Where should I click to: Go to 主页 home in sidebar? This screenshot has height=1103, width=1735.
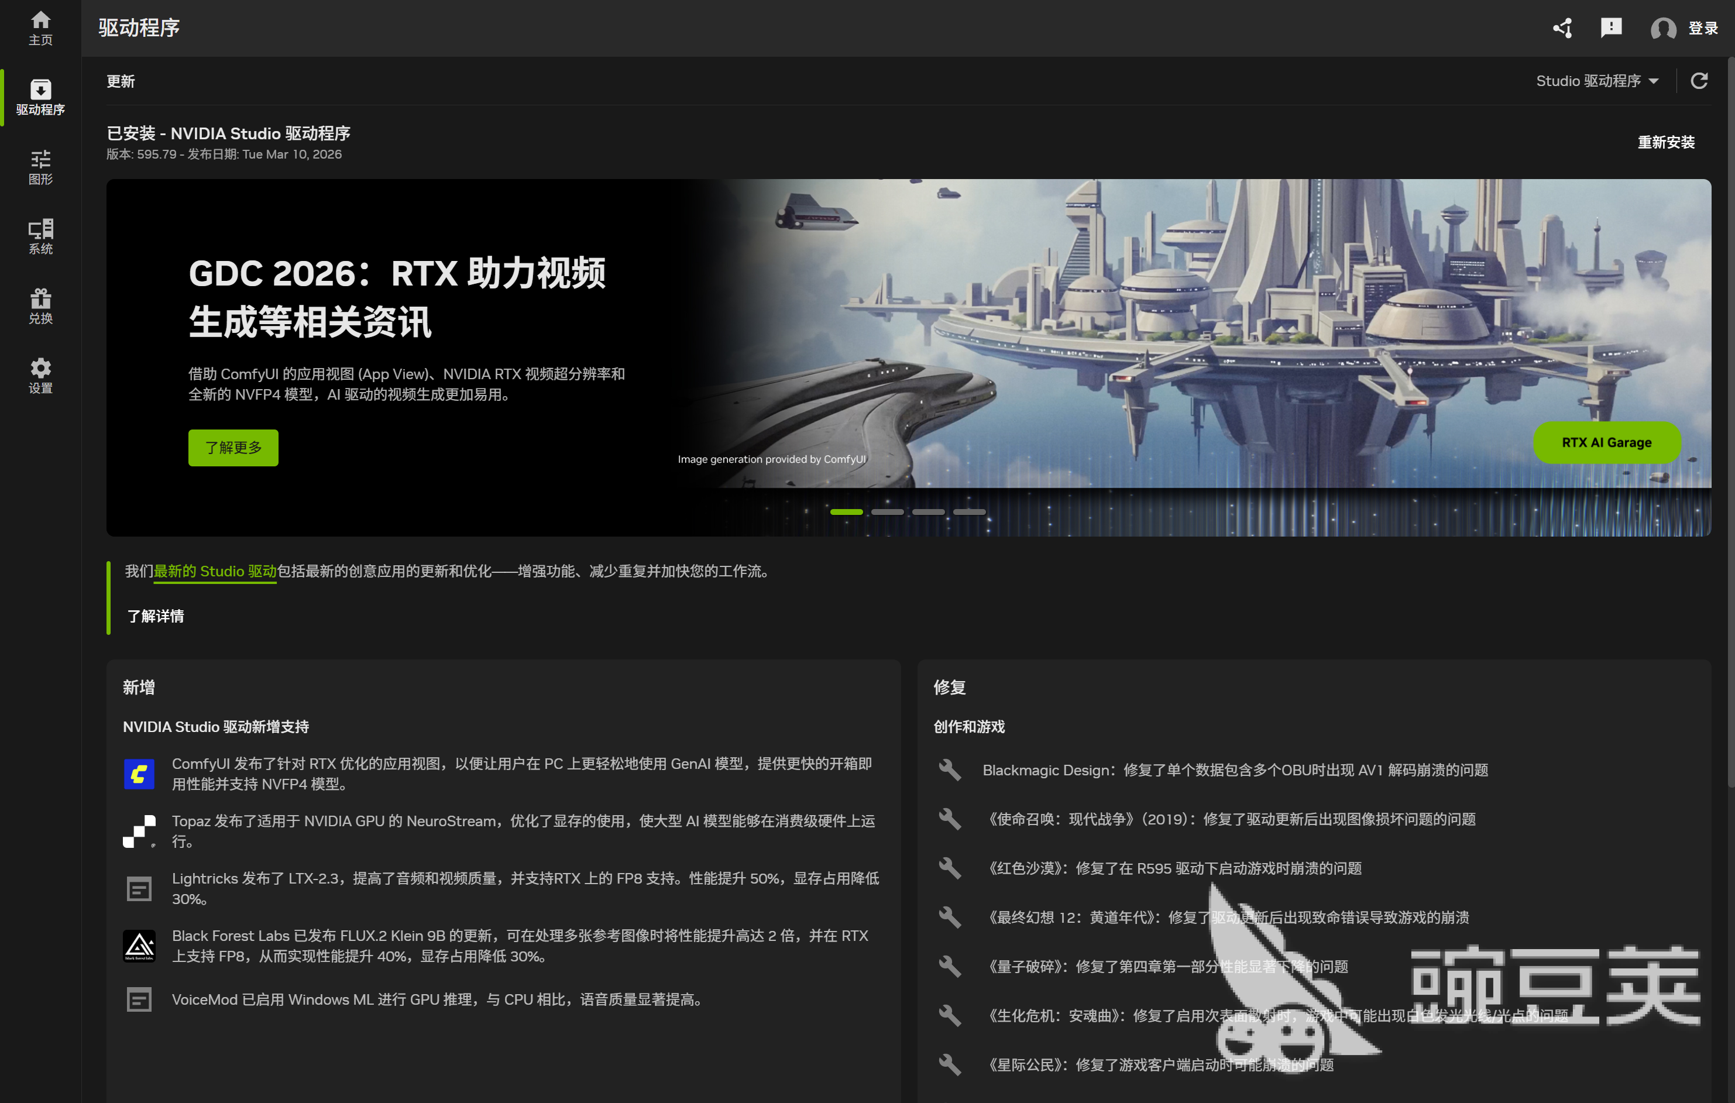pyautogui.click(x=40, y=28)
